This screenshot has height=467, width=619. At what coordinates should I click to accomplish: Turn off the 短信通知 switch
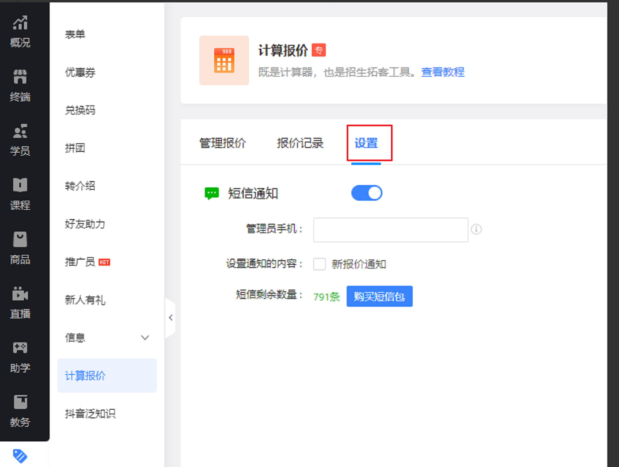367,193
